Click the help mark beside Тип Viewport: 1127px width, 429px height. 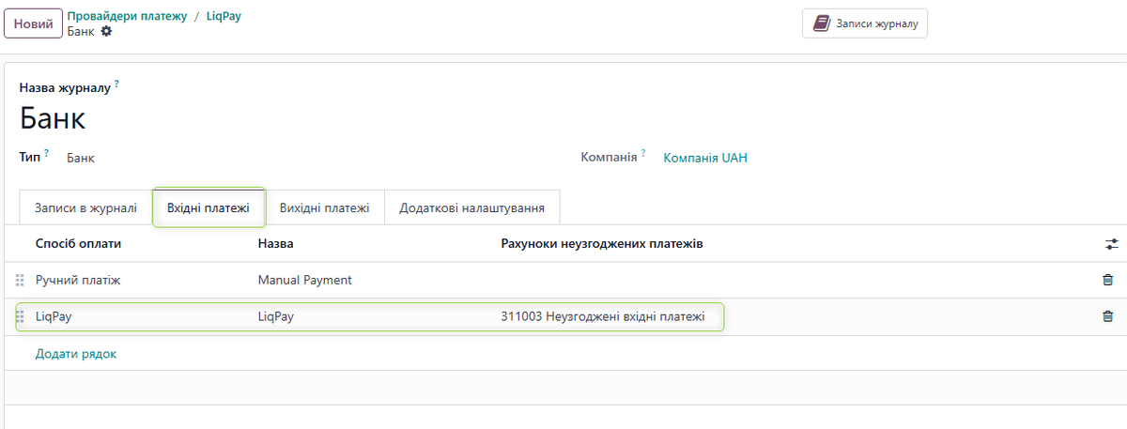tap(46, 152)
